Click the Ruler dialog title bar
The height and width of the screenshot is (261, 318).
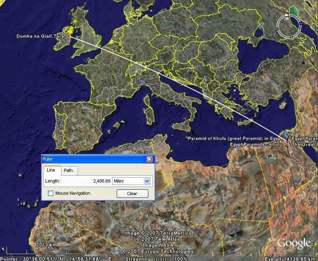[94, 159]
